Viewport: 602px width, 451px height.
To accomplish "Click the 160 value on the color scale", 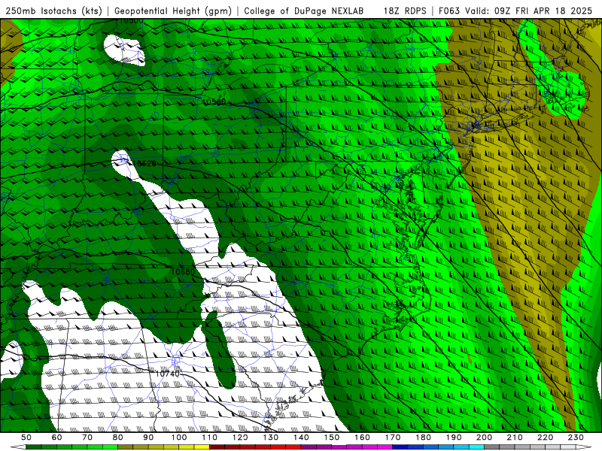I will 363,437.
